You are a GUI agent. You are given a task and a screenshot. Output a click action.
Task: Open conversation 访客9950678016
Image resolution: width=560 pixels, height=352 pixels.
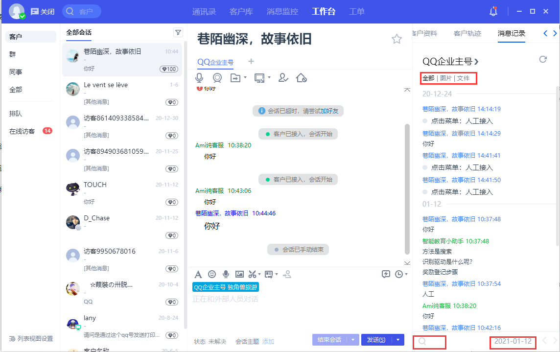[122, 259]
